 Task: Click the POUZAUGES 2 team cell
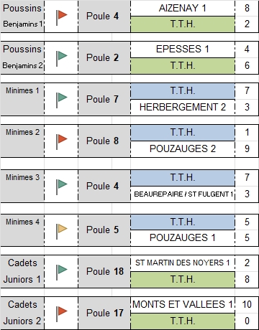coord(183,149)
